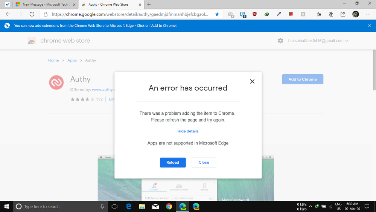Click the forward navigation arrow
This screenshot has width=376, height=212.
pos(20,14)
